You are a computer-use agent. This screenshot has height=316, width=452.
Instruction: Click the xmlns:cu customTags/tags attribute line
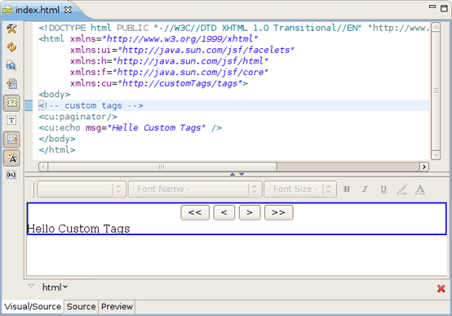159,83
